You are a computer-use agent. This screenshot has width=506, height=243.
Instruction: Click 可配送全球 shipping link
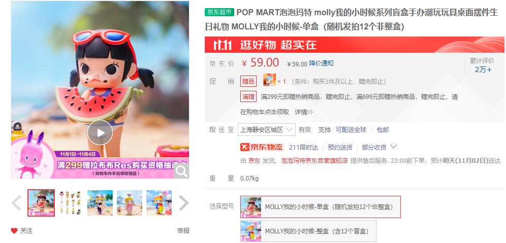pyautogui.click(x=351, y=129)
